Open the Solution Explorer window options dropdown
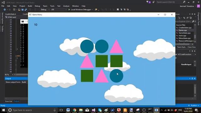The width and height of the screenshot is (201, 113). (x=190, y=14)
